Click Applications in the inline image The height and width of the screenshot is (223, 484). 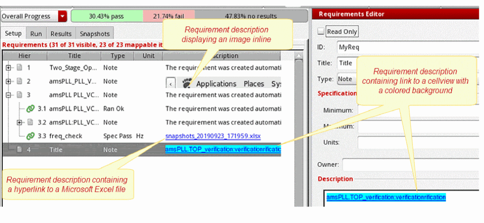(x=216, y=84)
